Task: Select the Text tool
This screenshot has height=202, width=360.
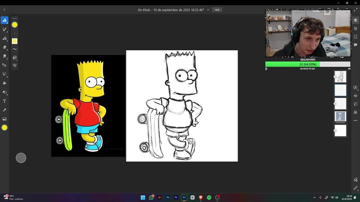Action: tap(4, 101)
